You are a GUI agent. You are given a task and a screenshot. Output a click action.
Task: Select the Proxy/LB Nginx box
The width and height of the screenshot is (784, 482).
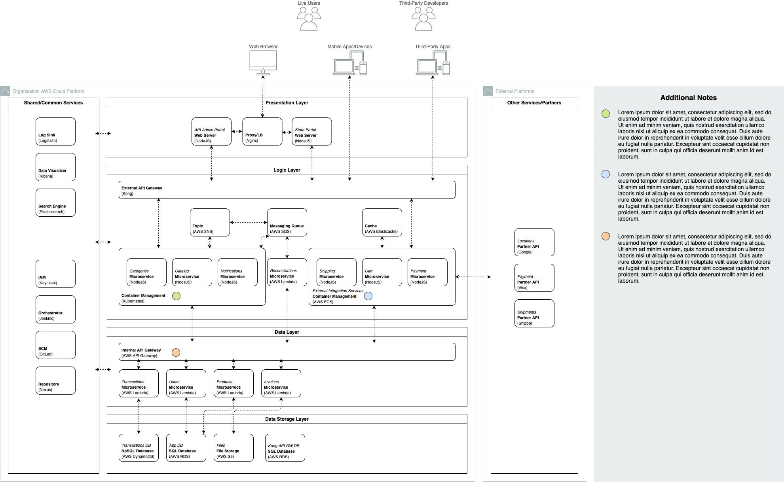click(x=262, y=132)
